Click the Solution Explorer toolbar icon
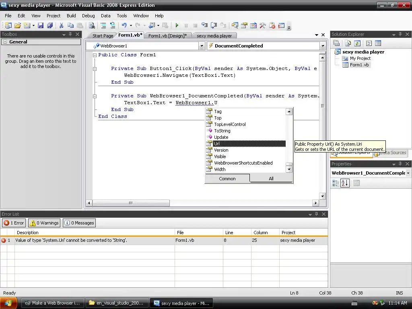 pos(235,25)
